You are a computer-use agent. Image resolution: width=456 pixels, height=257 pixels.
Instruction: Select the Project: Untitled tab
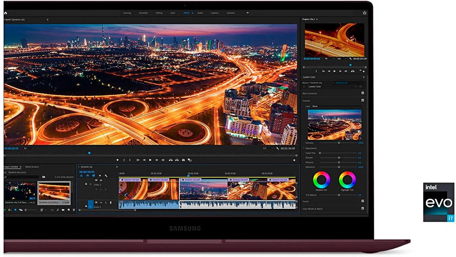pos(10,167)
